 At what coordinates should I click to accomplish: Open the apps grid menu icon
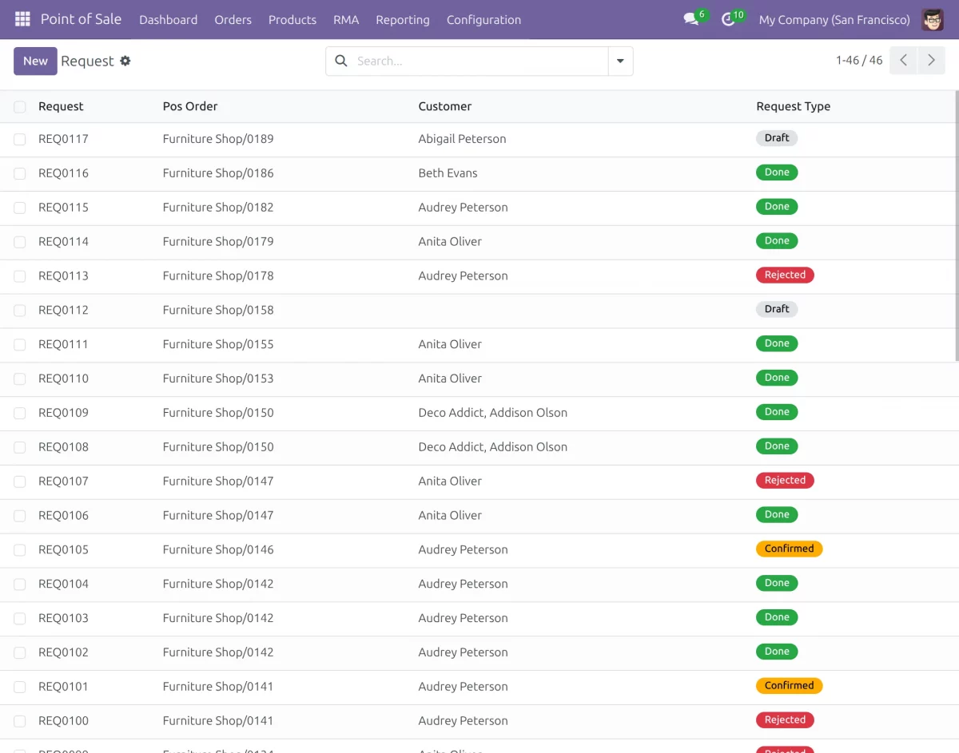[22, 19]
